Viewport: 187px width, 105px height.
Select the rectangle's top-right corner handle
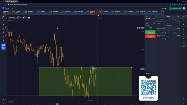pos(131,67)
